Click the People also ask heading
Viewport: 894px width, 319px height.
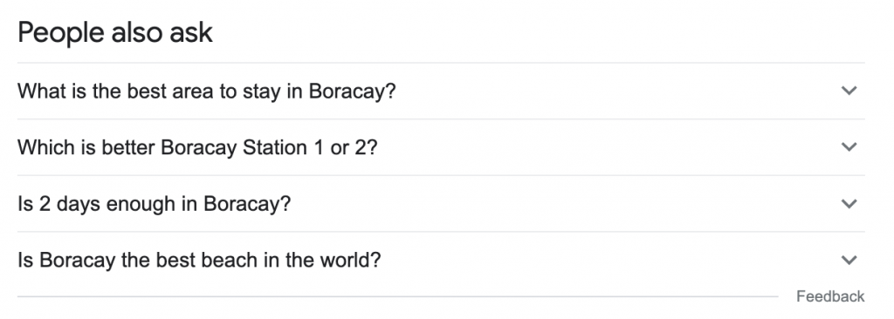[115, 32]
